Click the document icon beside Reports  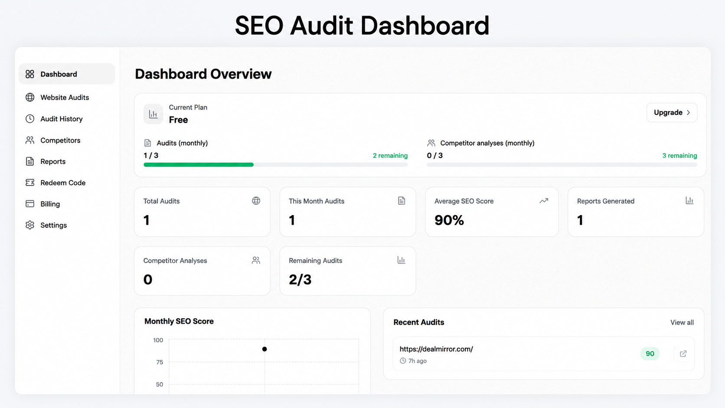(30, 161)
